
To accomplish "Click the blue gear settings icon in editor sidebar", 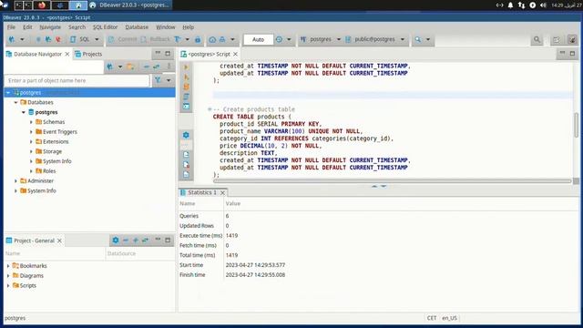I will pos(186,135).
